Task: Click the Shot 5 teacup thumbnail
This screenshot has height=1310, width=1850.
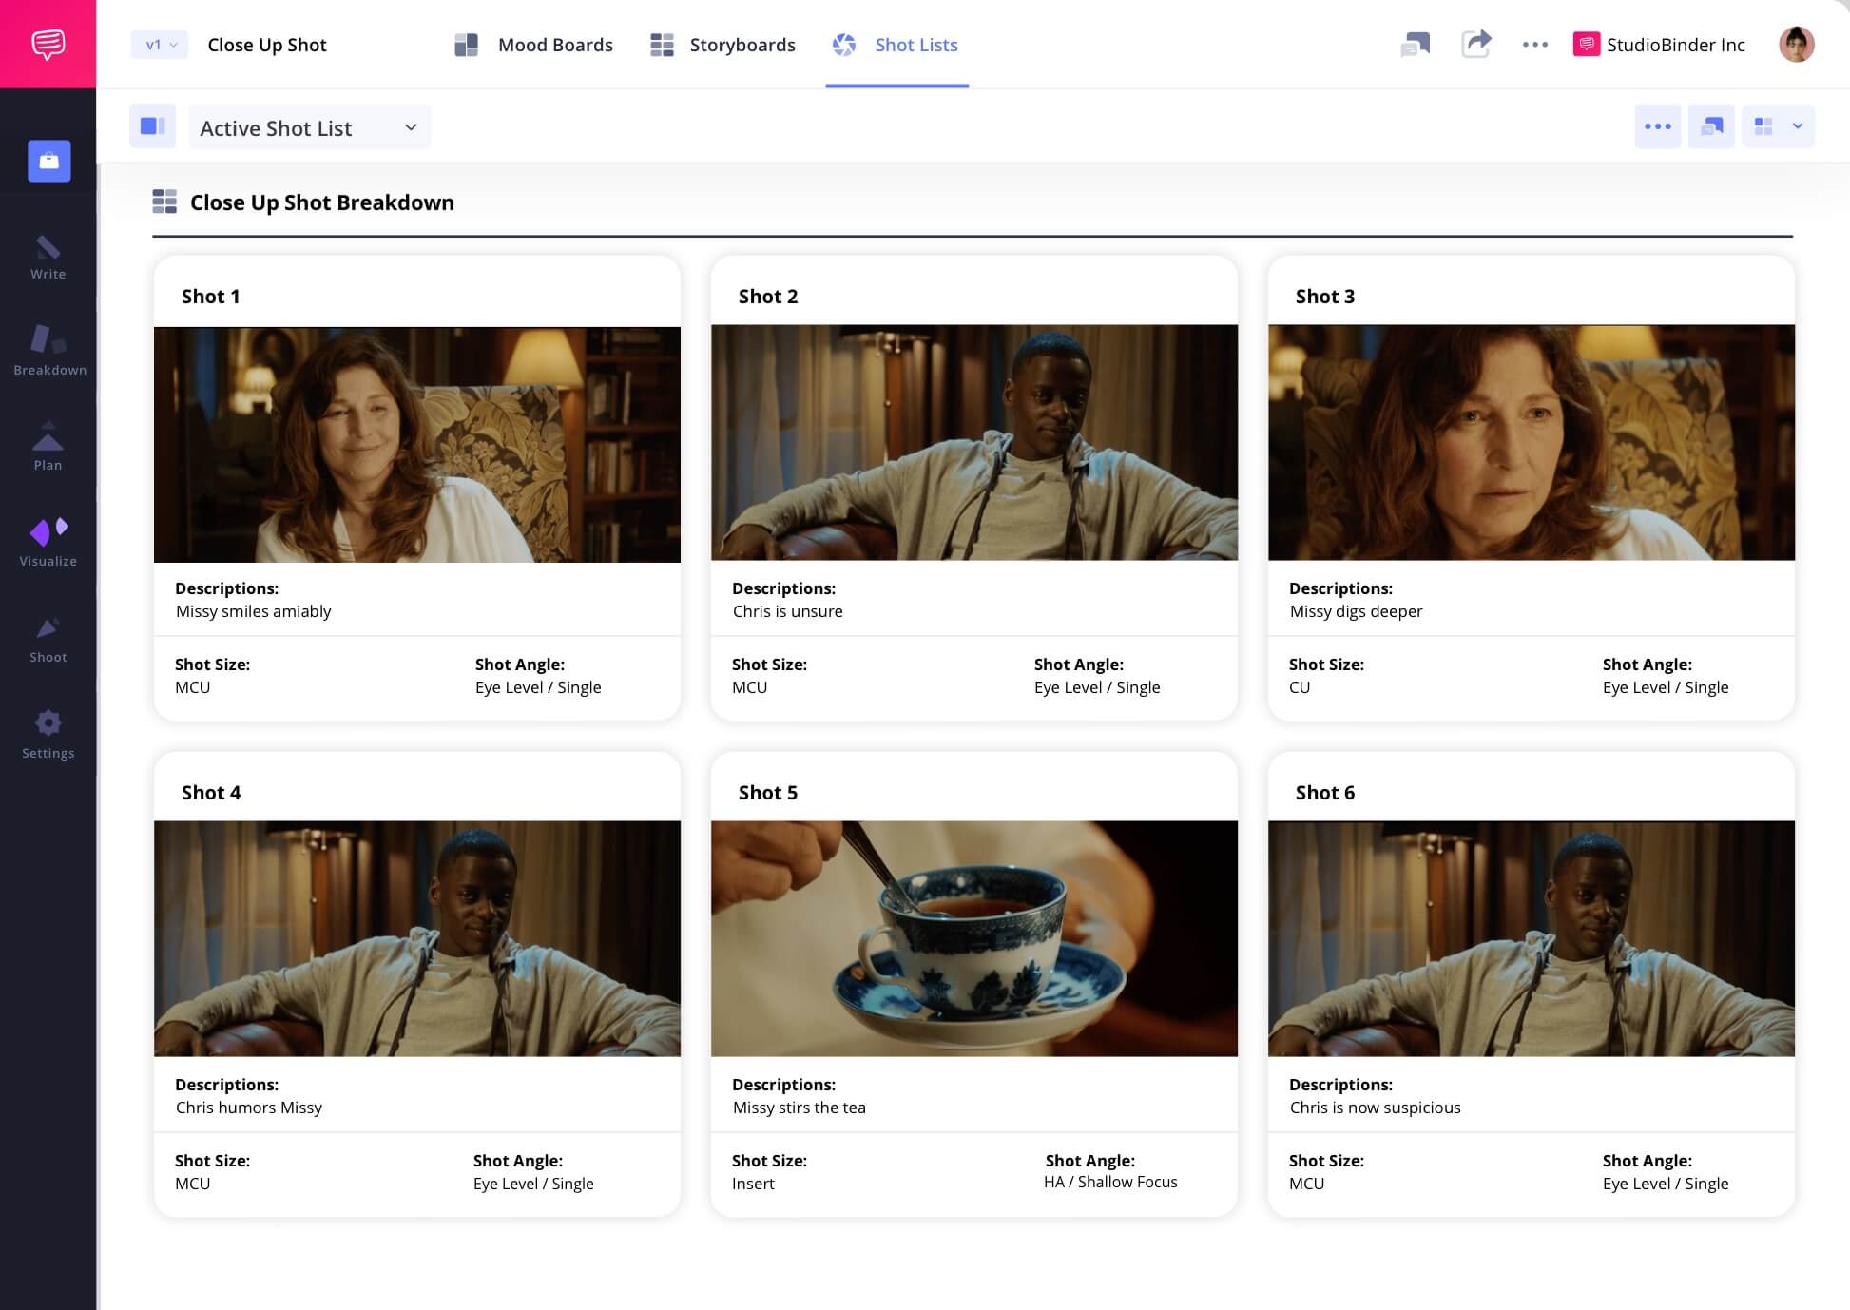Action: point(973,938)
